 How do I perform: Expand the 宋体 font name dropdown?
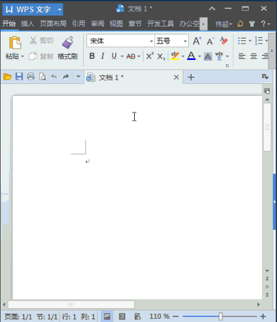click(151, 41)
